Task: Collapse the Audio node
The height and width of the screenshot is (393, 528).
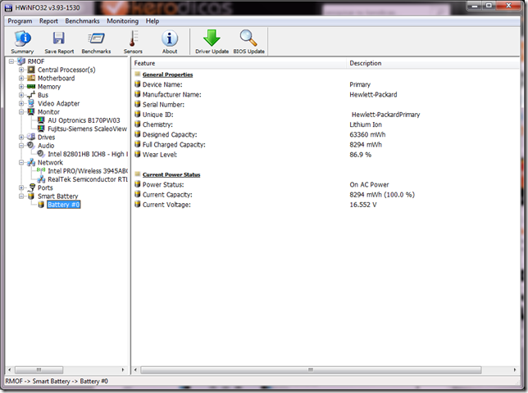Action: coord(21,146)
